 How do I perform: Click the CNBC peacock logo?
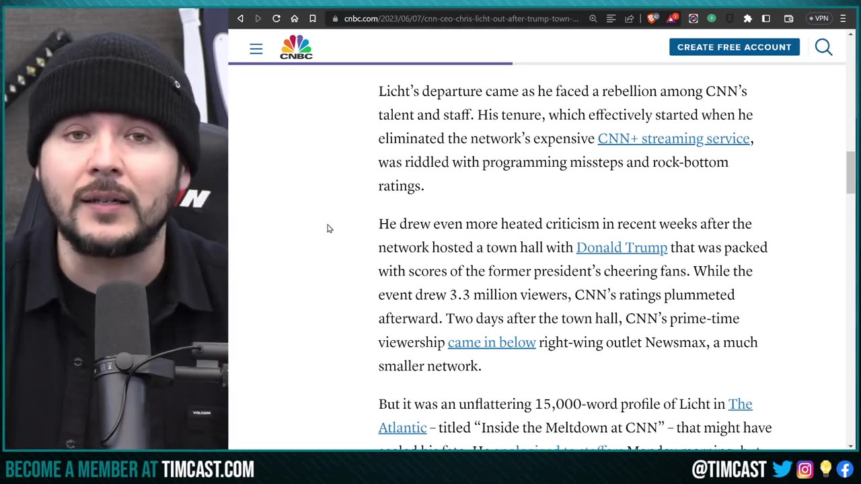[x=296, y=47]
